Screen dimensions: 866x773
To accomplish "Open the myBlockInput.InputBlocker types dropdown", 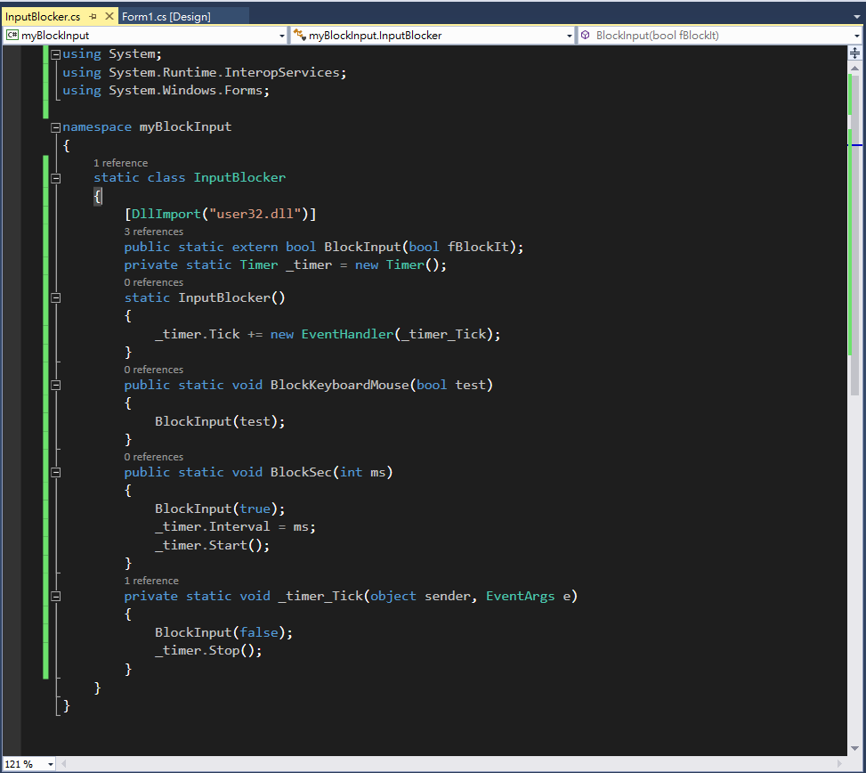I will (570, 34).
